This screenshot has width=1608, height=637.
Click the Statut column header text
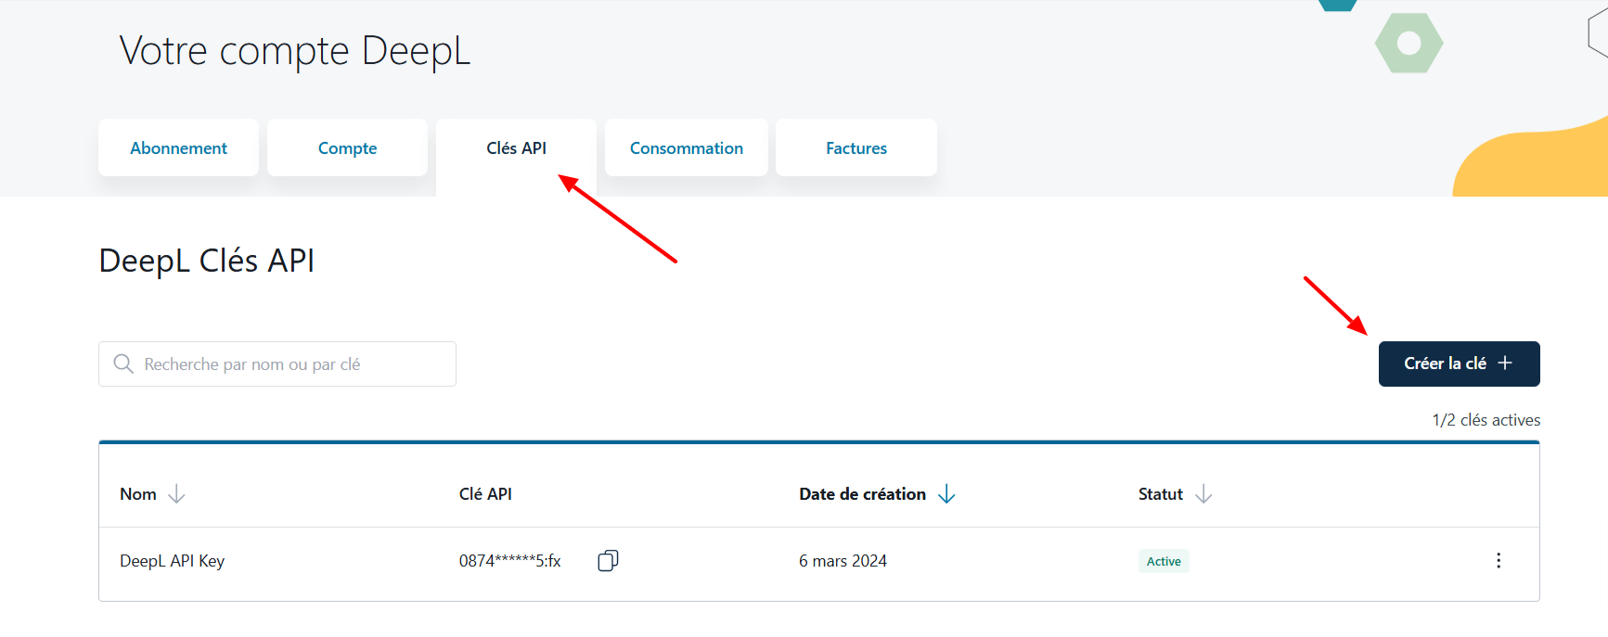[1161, 494]
